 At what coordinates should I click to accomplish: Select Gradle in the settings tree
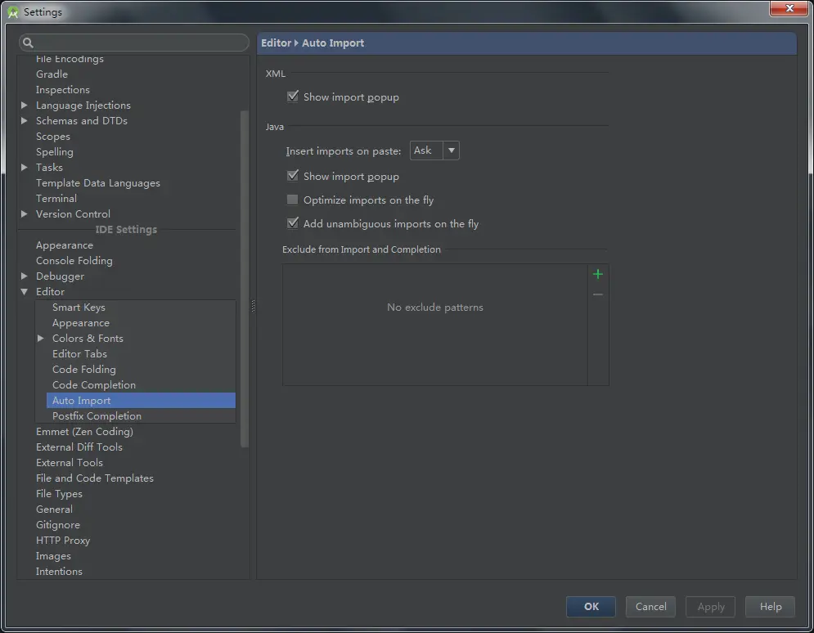point(52,74)
